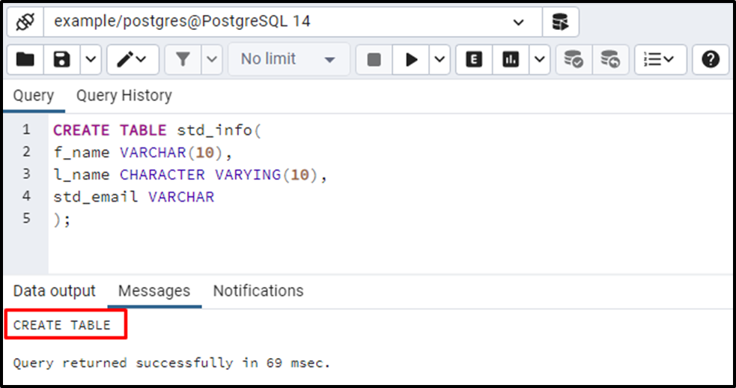The image size is (736, 388).
Task: Roll back the transaction with the database undo icon
Action: coord(611,60)
